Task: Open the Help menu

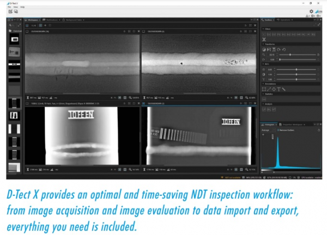Action: (22, 7)
